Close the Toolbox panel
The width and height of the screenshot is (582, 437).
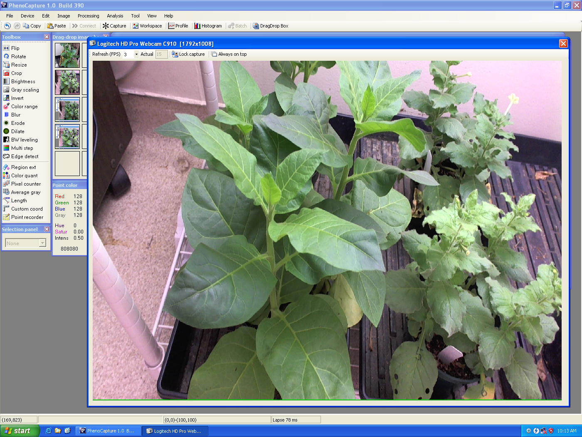pos(47,37)
